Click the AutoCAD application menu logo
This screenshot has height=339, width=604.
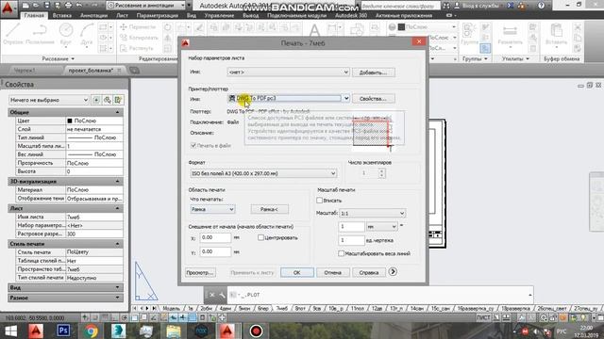tap(8, 8)
